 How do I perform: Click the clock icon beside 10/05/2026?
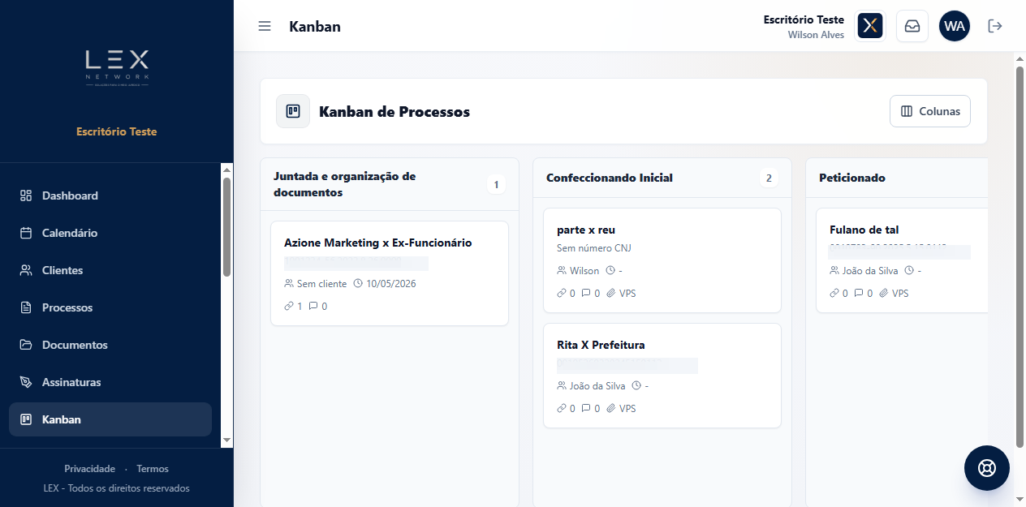click(x=358, y=284)
